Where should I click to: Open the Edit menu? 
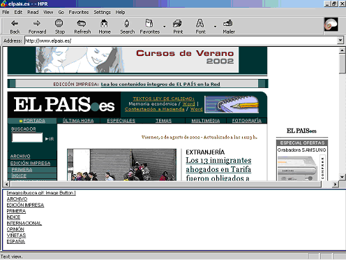(x=18, y=12)
